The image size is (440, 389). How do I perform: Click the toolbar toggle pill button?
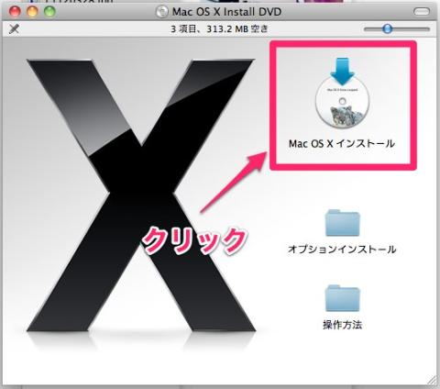pyautogui.click(x=422, y=12)
